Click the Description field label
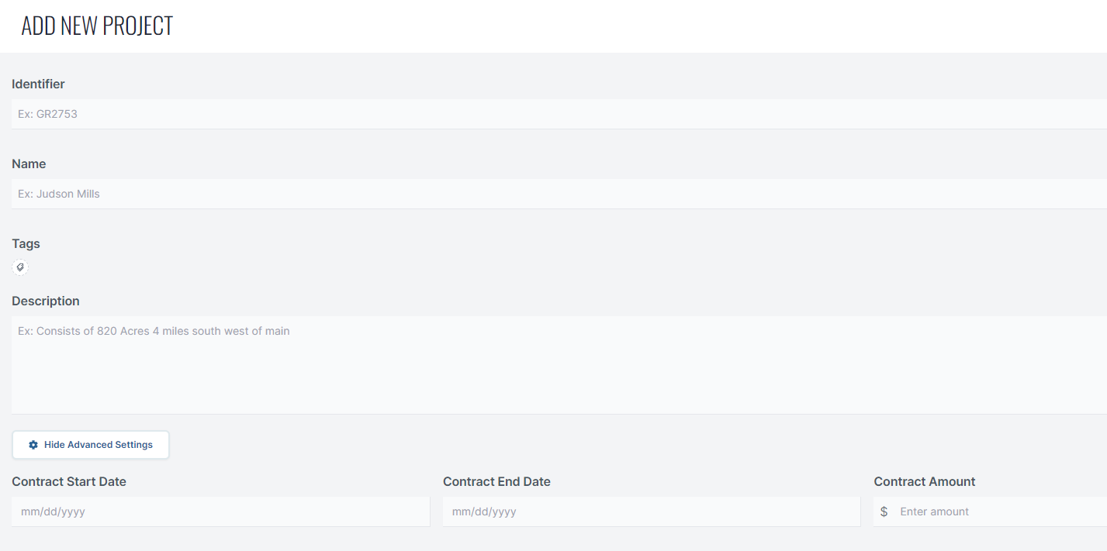The height and width of the screenshot is (551, 1107). click(46, 301)
